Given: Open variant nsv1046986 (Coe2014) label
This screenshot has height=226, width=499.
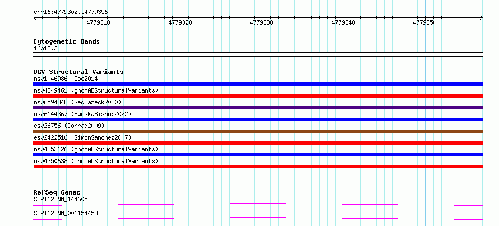Looking at the screenshot, I should click(67, 79).
